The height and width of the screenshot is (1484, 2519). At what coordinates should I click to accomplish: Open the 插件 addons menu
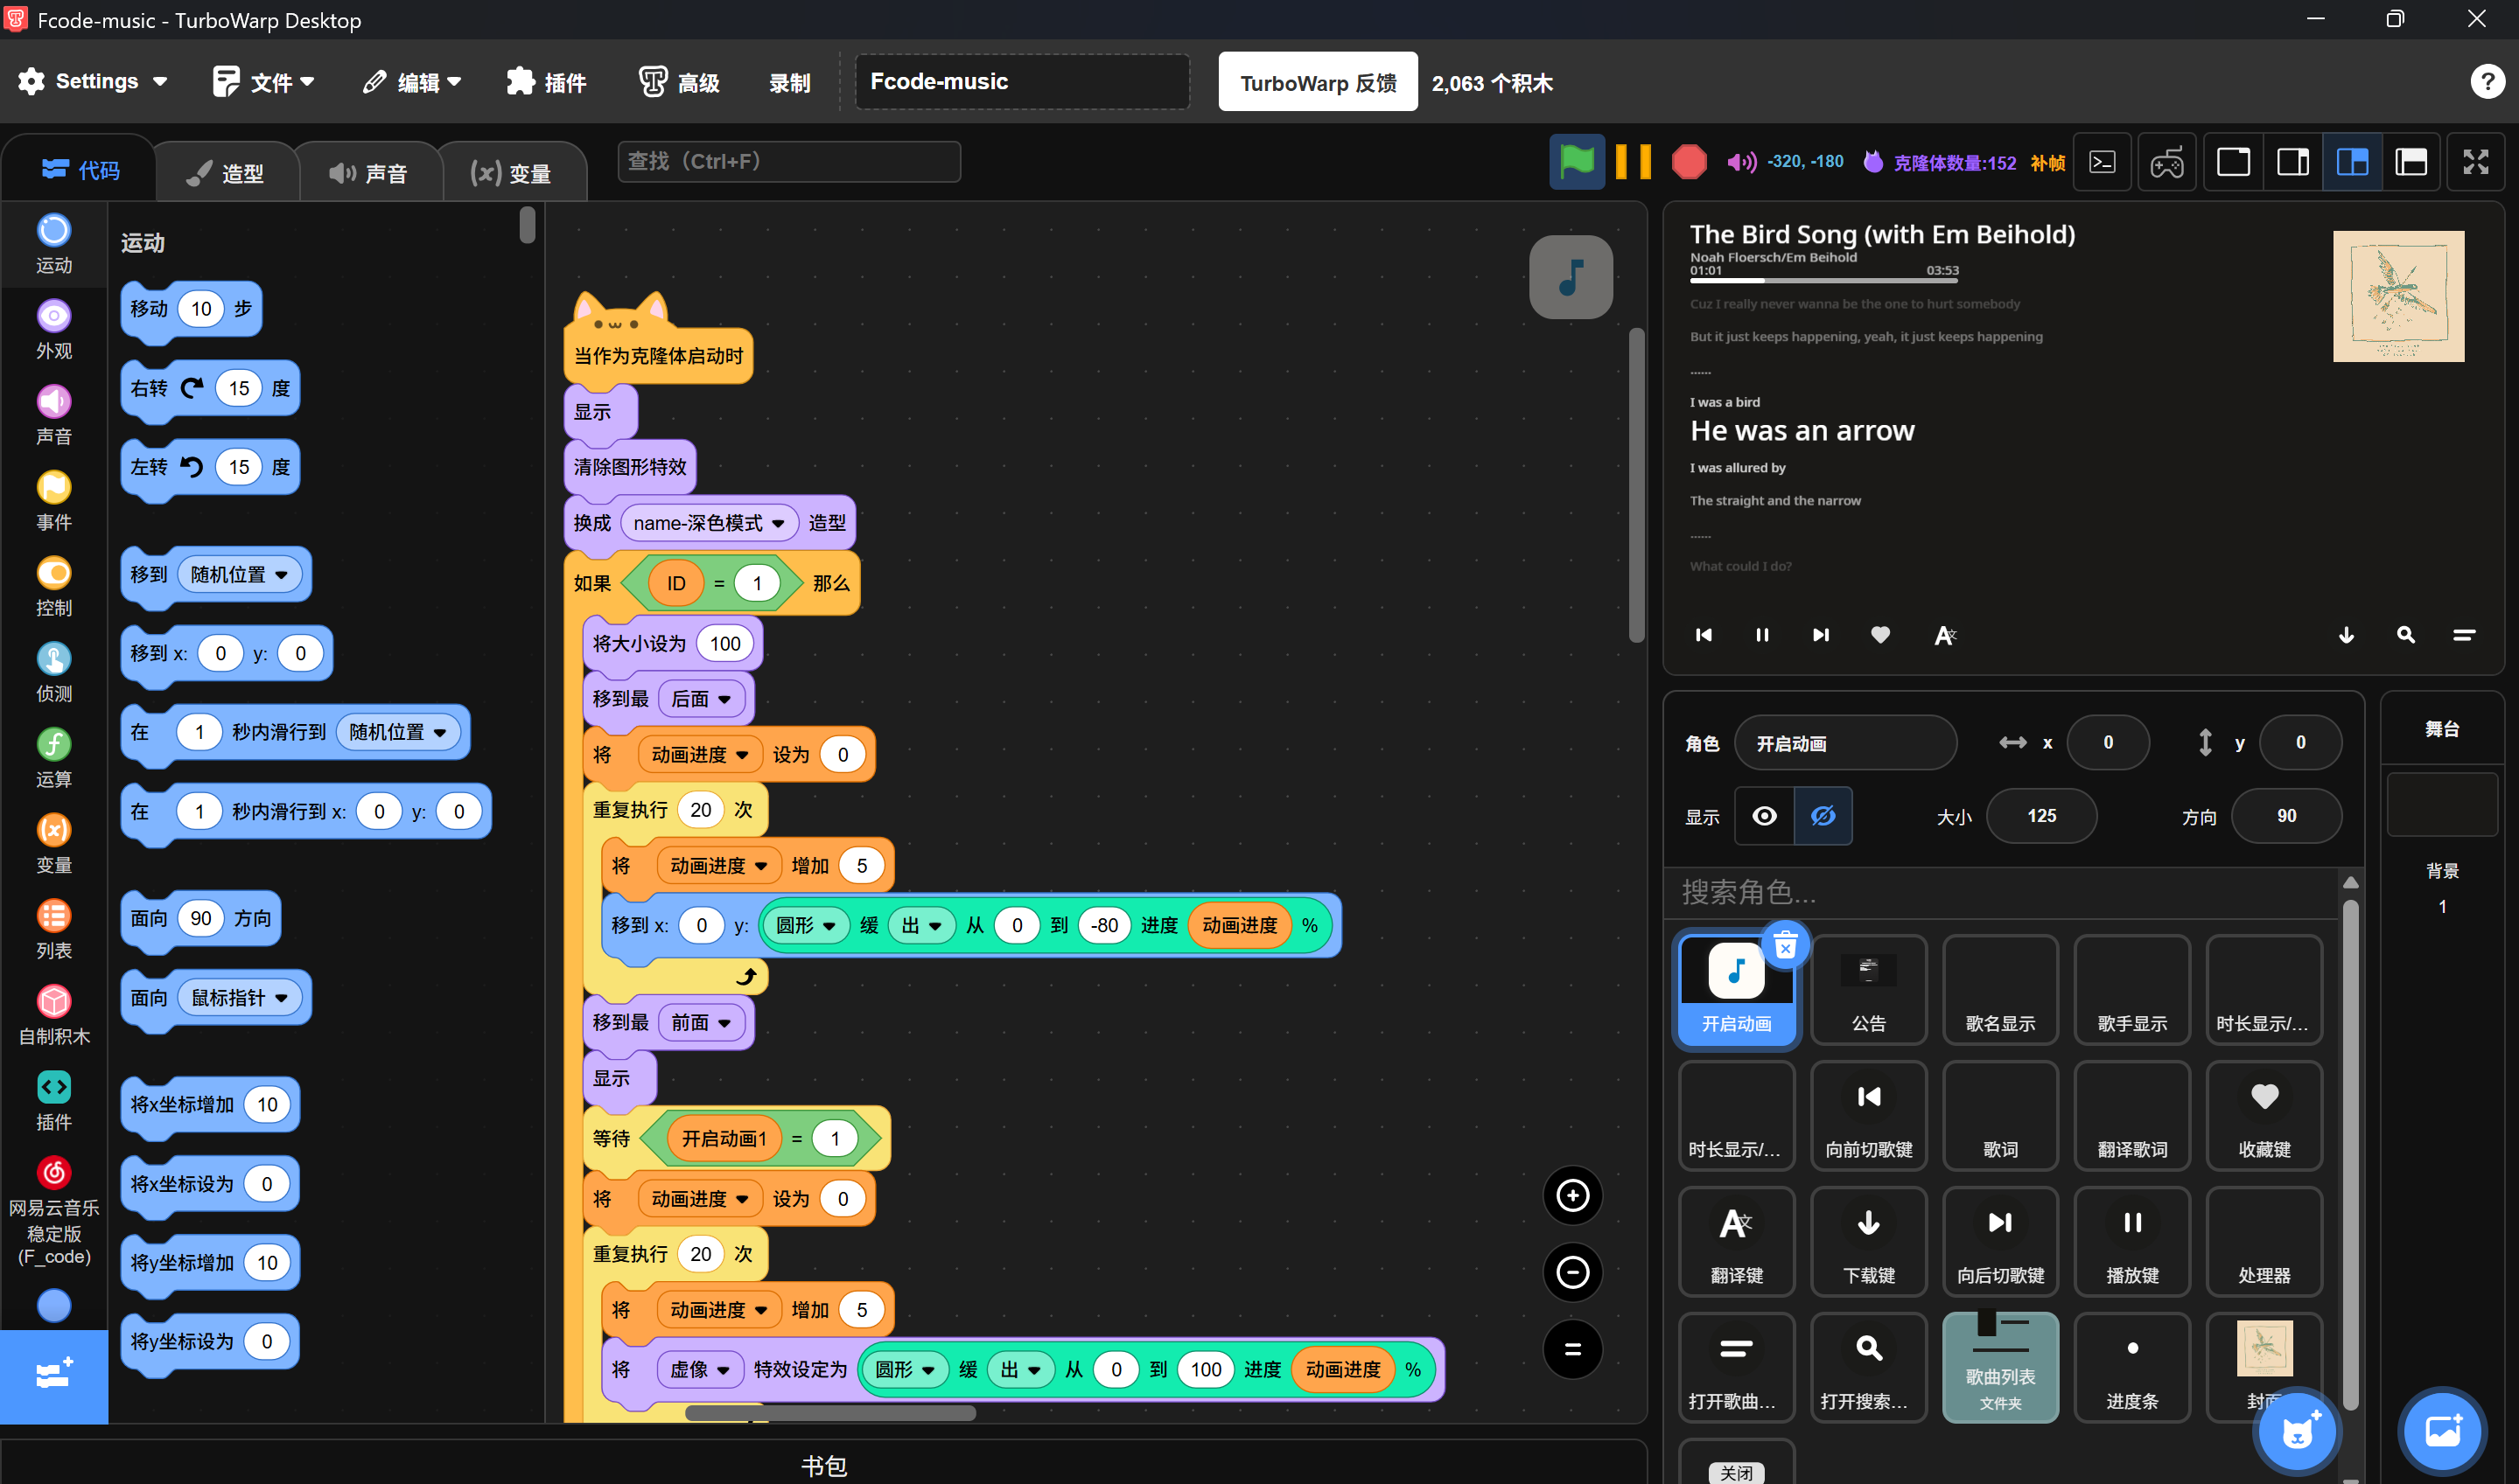click(546, 82)
